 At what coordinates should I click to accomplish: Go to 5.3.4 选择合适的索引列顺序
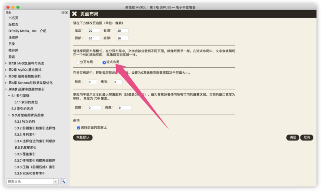tap(35, 141)
